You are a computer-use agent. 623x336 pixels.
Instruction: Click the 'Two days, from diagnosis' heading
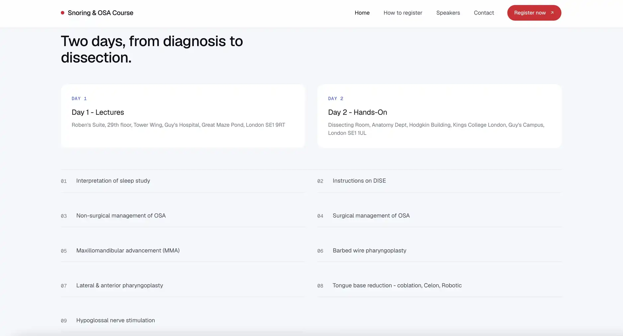tap(152, 49)
